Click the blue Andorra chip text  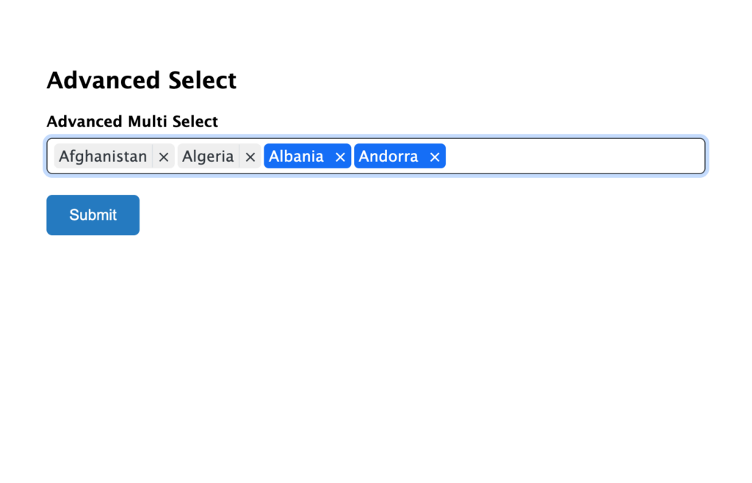click(388, 157)
